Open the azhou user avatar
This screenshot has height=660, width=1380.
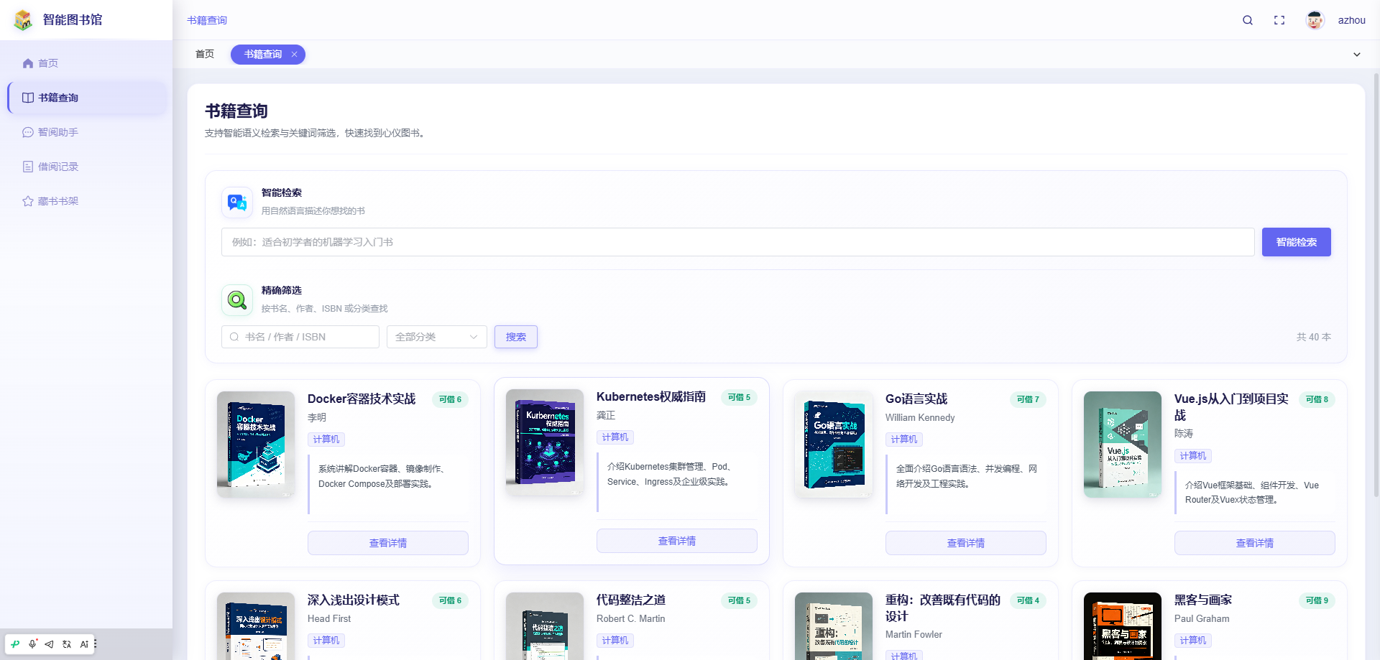coord(1315,20)
